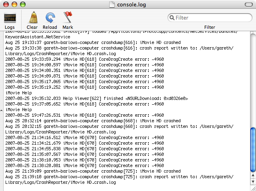Select Help Viewer[622] finished NSURLDownload line
This screenshot has height=191, width=256.
click(x=97, y=99)
